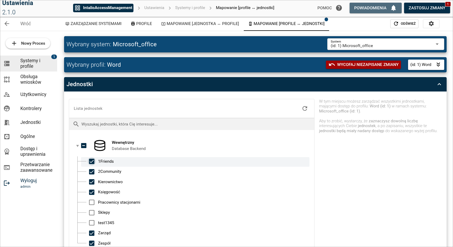
Task: Uncheck the Zarząd checkbox
Action: pos(92,233)
